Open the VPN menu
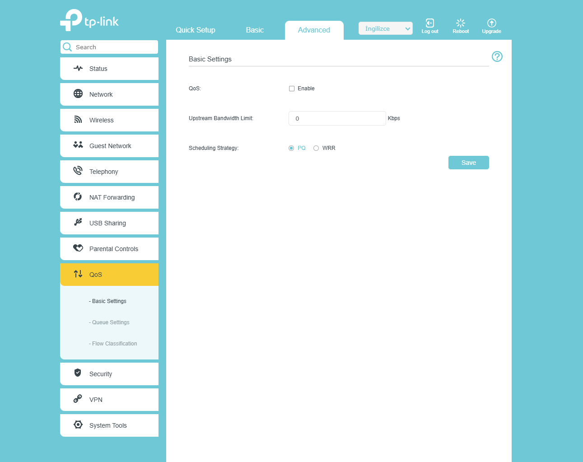This screenshot has width=583, height=462. [109, 400]
